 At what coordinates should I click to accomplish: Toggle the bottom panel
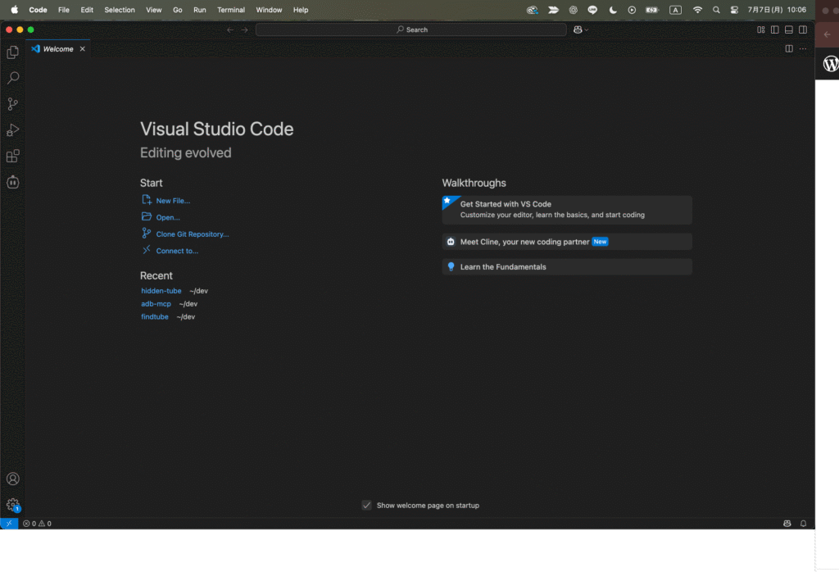(789, 30)
